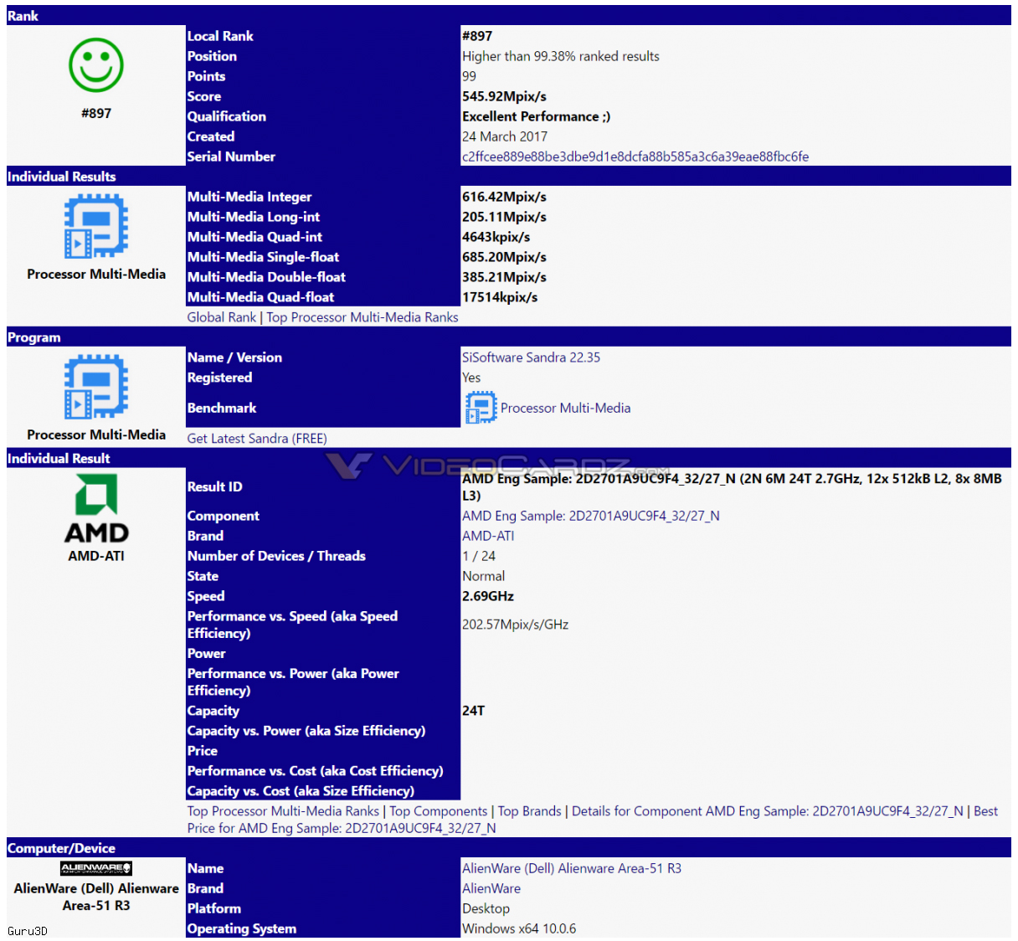Click the Alienware logo icon
Viewport: 1018px width, 941px height.
pyautogui.click(x=96, y=868)
